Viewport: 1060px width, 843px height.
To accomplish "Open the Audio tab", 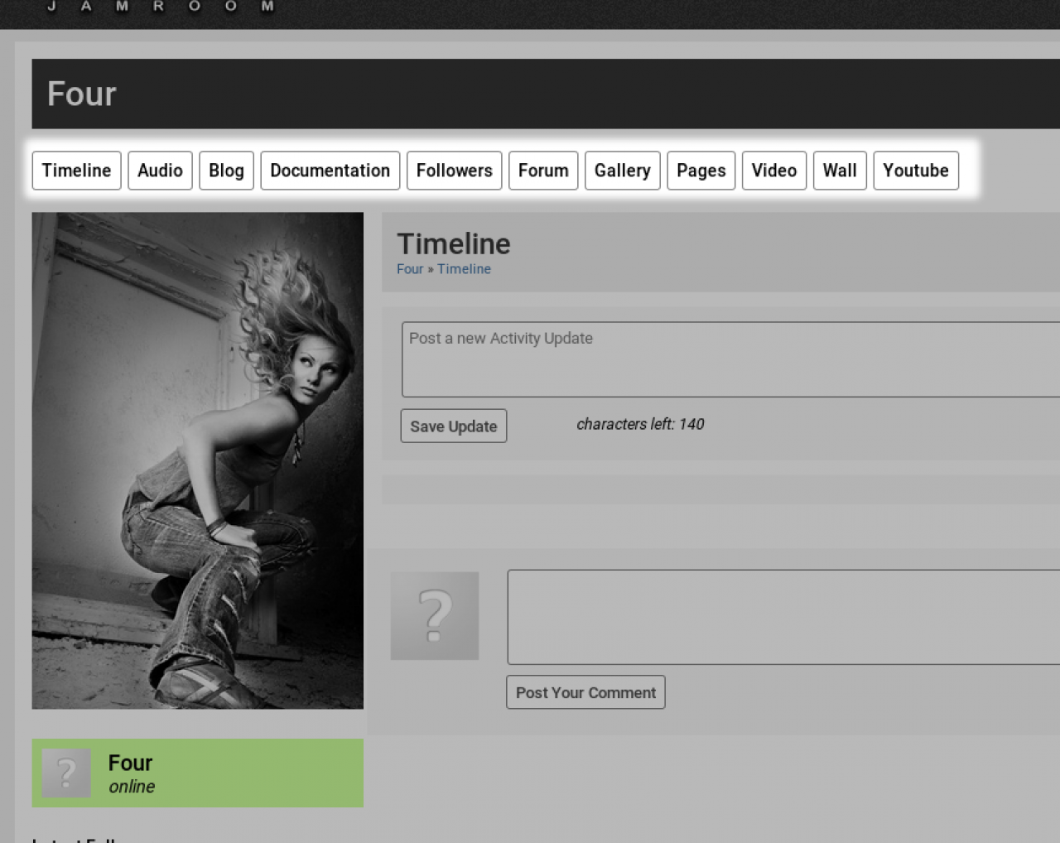I will click(160, 171).
